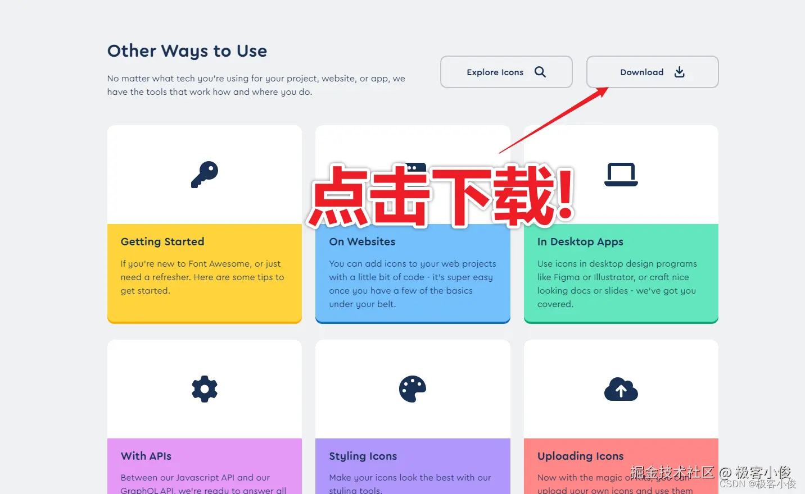The height and width of the screenshot is (494, 805).
Task: Click the gear icon above With APIs
Action: [205, 389]
